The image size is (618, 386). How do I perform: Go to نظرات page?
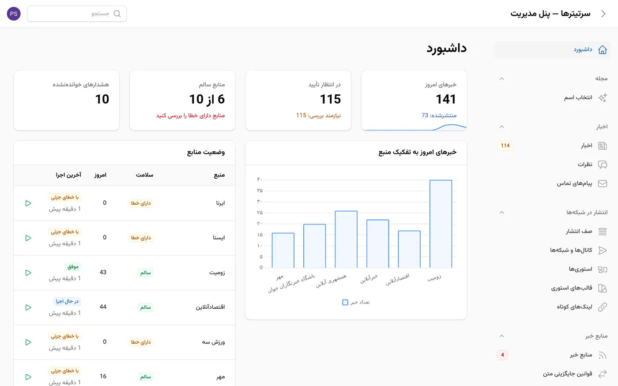[x=553, y=165]
